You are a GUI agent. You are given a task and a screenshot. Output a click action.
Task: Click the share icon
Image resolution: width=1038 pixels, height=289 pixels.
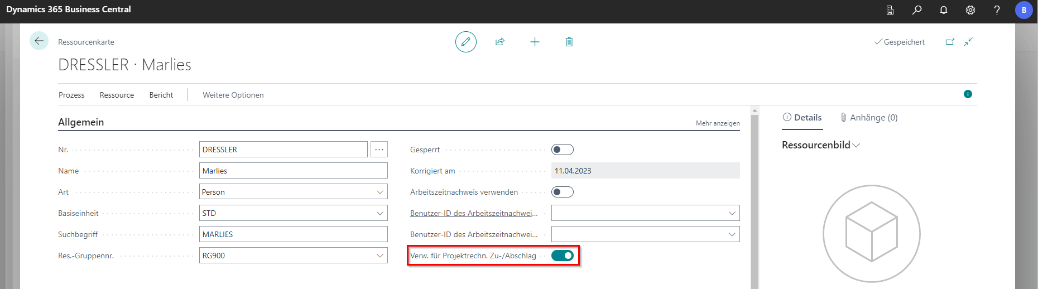pos(500,42)
